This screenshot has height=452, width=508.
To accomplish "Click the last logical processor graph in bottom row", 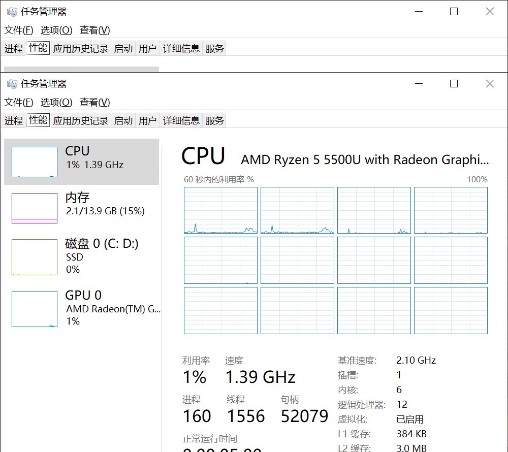I will (x=451, y=310).
